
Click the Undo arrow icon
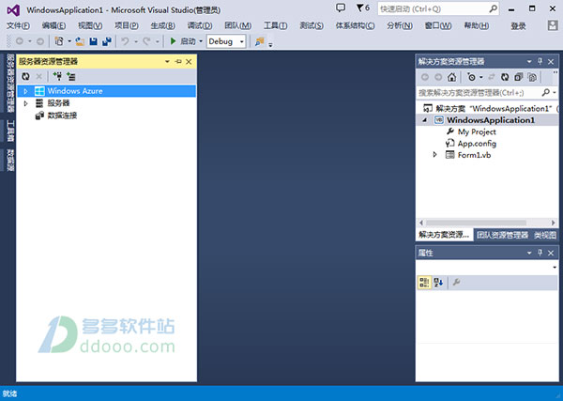point(125,41)
